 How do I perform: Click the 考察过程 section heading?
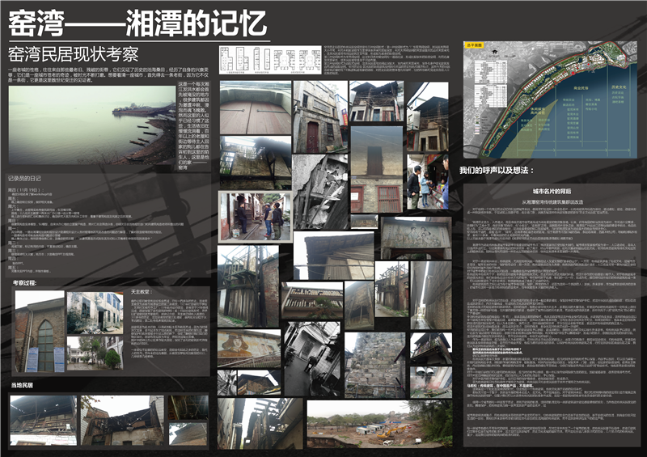[24, 283]
